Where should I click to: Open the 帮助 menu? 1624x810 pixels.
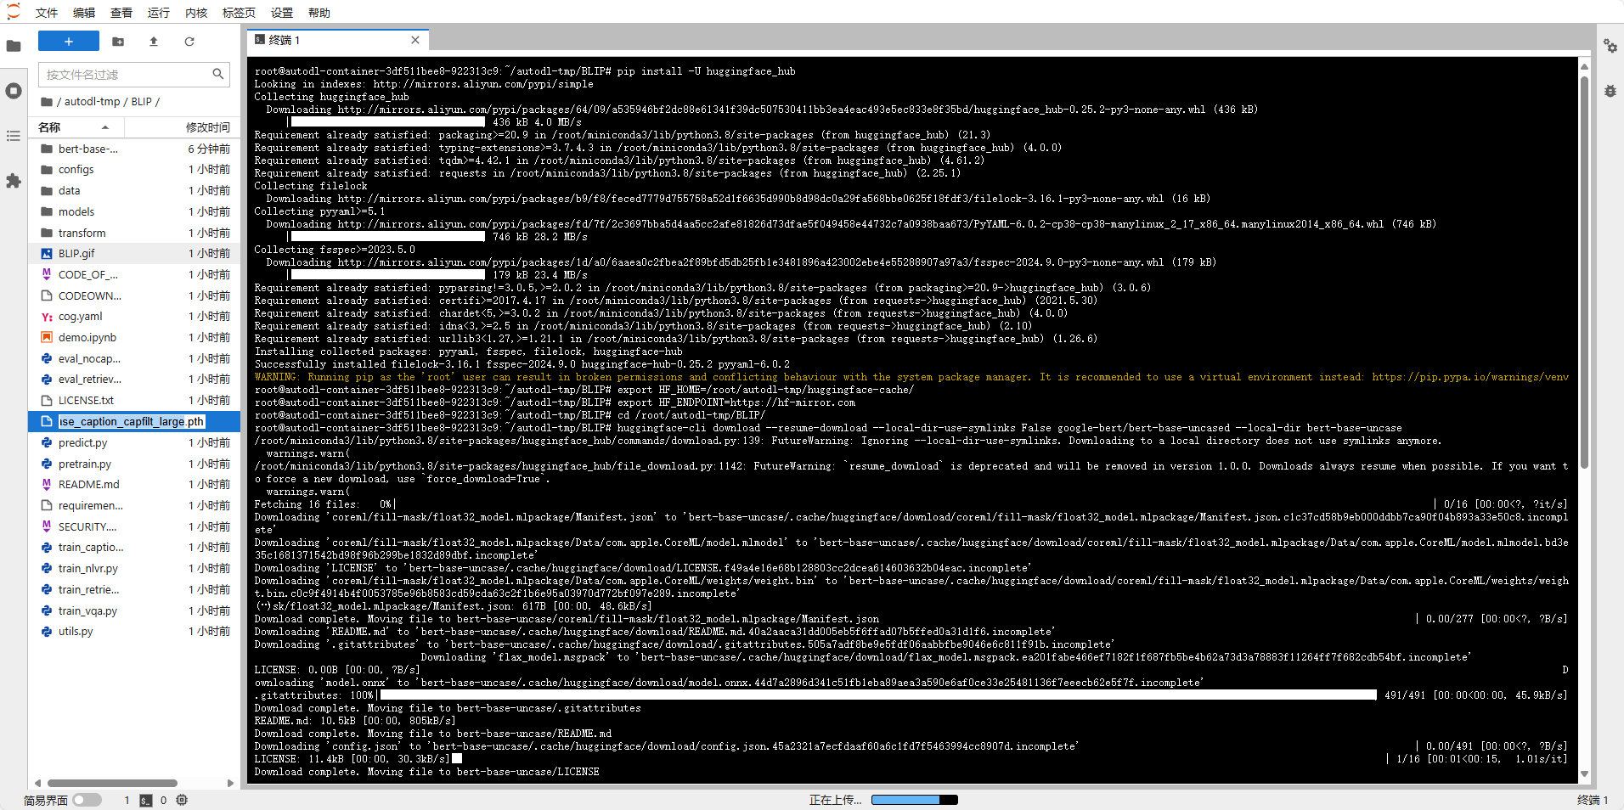point(319,13)
